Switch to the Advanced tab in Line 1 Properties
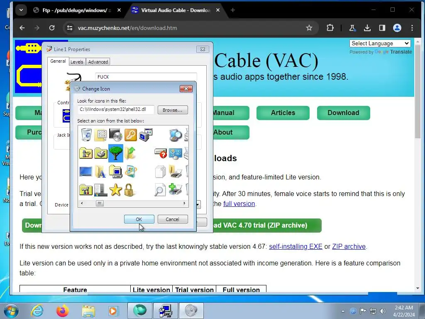Image resolution: width=425 pixels, height=319 pixels. [98, 62]
